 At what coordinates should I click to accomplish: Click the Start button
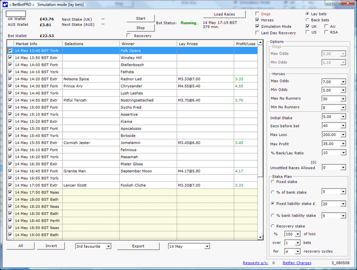click(x=141, y=18)
